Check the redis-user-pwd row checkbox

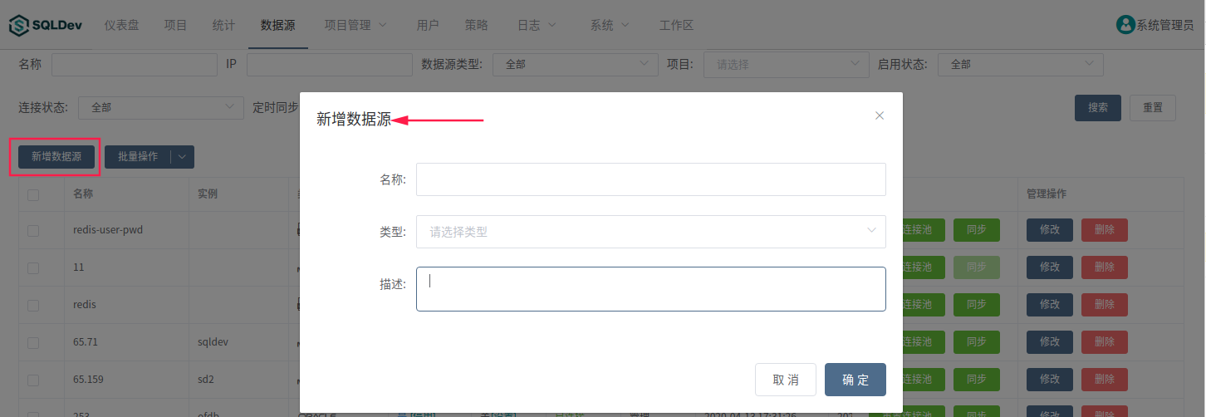(x=33, y=230)
